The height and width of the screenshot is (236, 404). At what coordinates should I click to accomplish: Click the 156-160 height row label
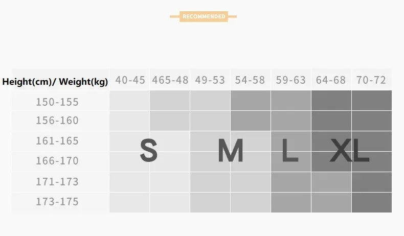pos(57,121)
